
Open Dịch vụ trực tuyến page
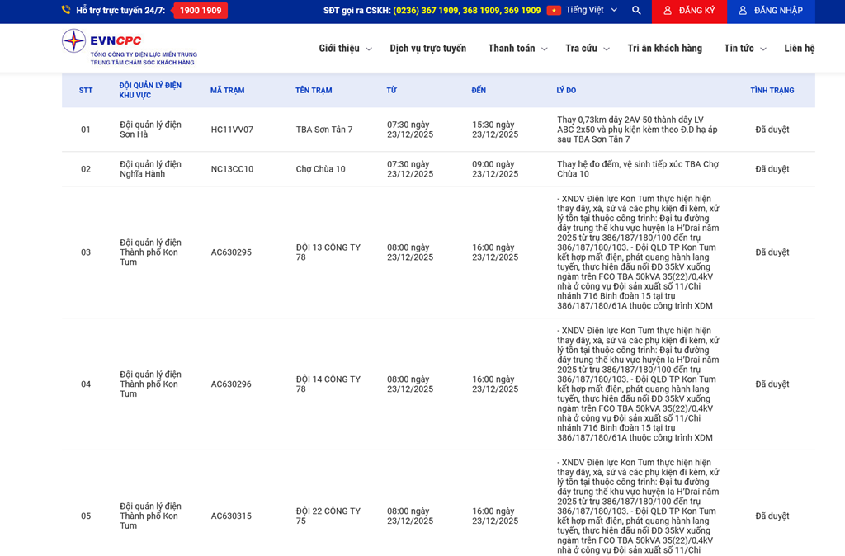click(x=427, y=49)
